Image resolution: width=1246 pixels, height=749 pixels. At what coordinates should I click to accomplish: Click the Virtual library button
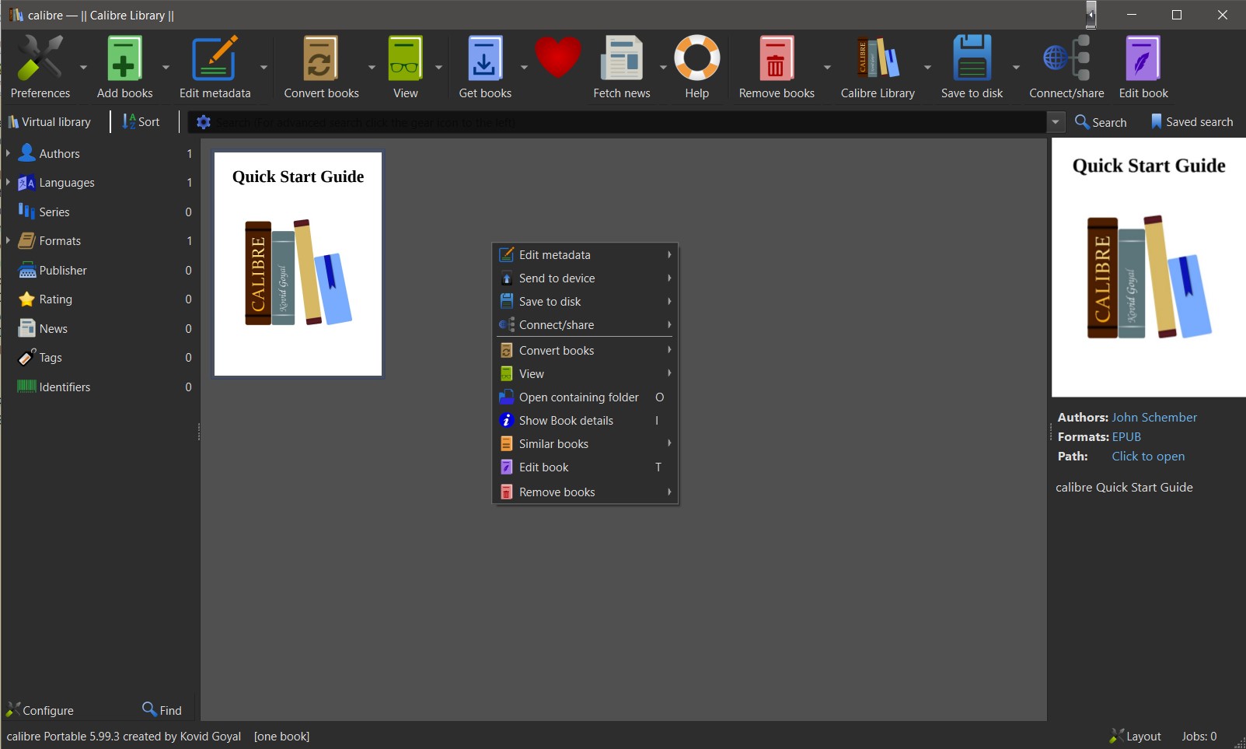pyautogui.click(x=49, y=122)
